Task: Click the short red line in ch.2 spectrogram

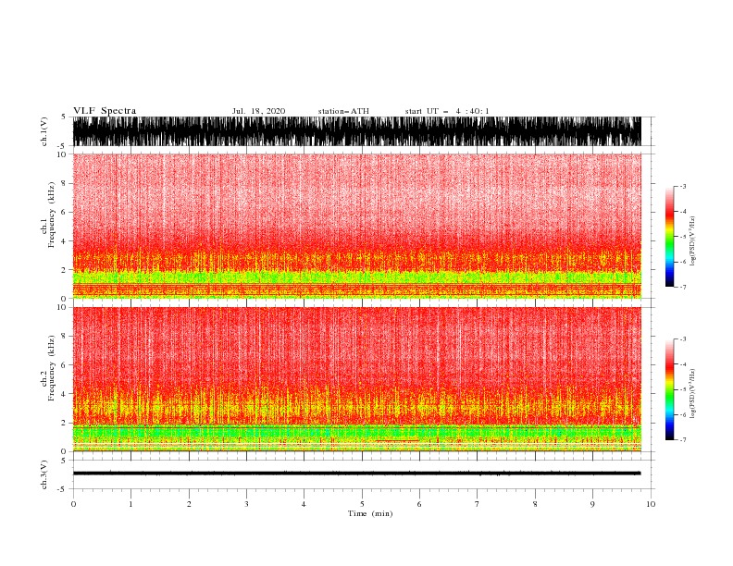Action: (397, 440)
